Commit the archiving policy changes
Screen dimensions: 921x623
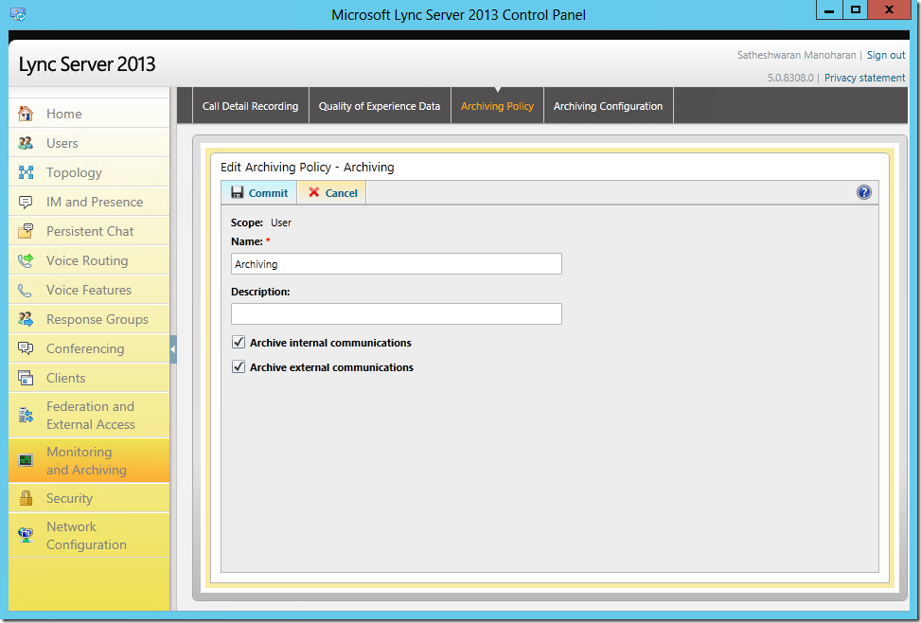259,192
